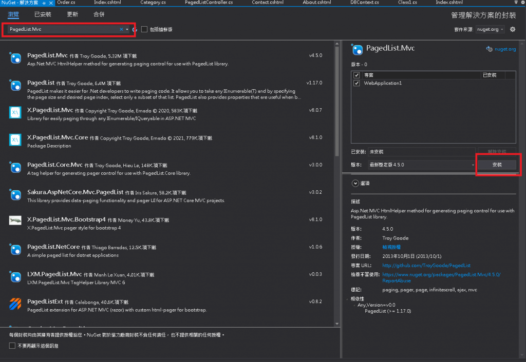Viewport: 526px width, 362px height.
Task: Select the X.PagedList.Mvc.Core v8.1.0 result
Action: [166, 141]
